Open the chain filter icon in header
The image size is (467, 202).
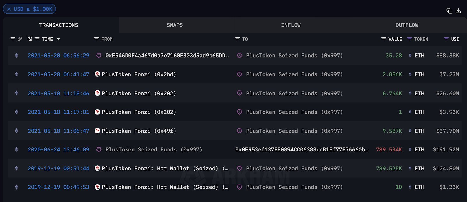[x=13, y=39]
